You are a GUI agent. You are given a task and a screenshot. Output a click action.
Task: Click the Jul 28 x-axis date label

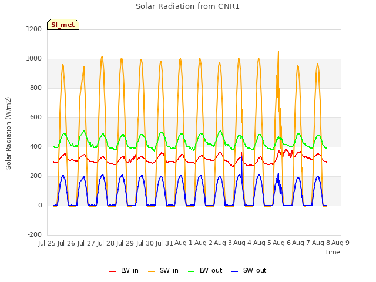click(105, 243)
